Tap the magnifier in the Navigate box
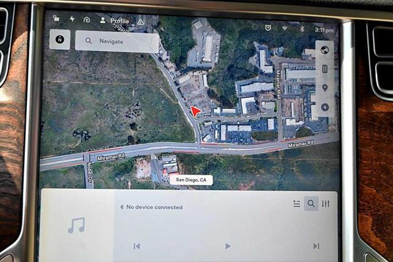Image resolution: width=393 pixels, height=262 pixels. click(x=88, y=41)
